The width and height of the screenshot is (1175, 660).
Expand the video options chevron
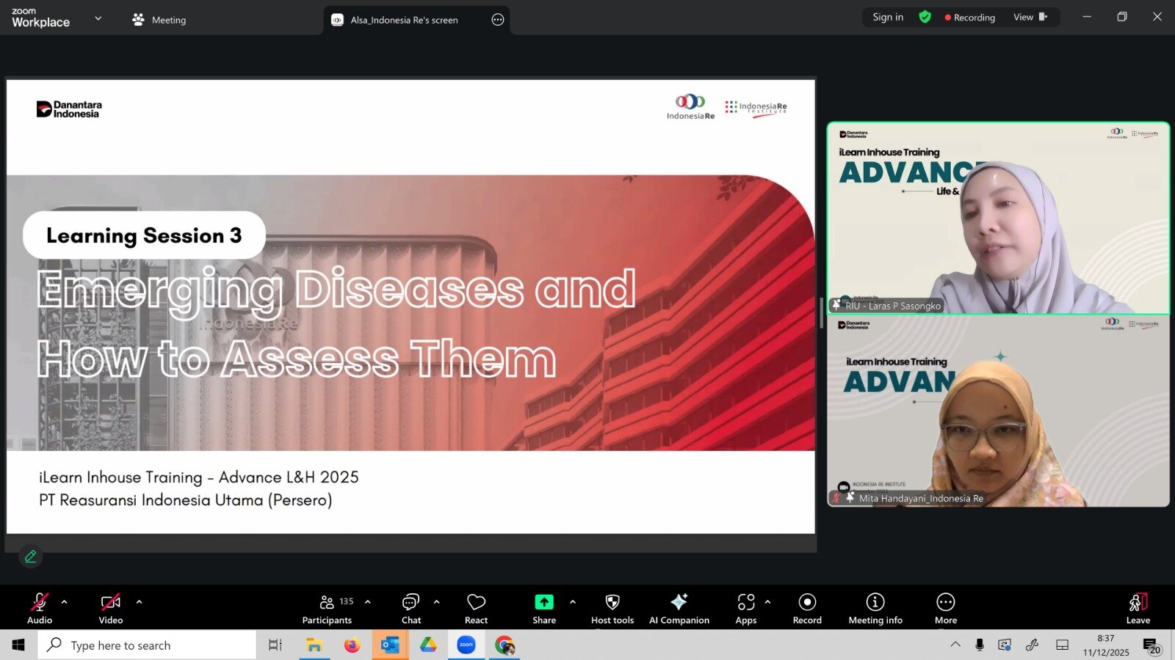(140, 602)
